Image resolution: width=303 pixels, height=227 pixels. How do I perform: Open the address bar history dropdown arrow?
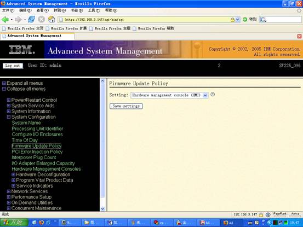238,20
